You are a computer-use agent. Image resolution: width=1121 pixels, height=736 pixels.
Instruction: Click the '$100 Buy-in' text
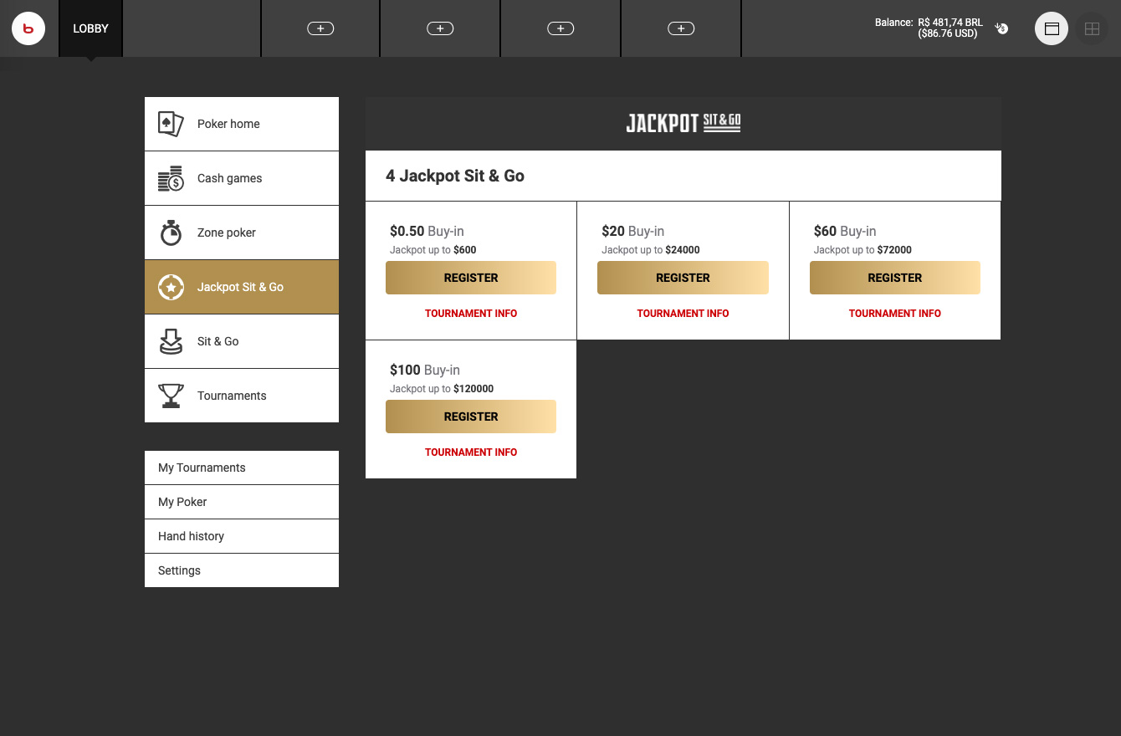(425, 370)
